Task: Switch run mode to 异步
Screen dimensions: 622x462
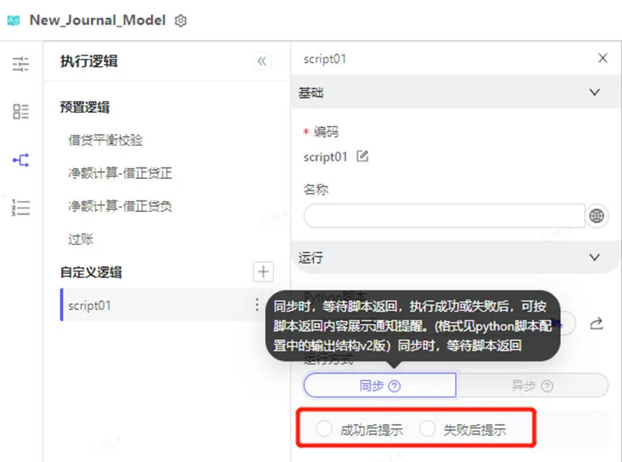Action: coord(531,386)
